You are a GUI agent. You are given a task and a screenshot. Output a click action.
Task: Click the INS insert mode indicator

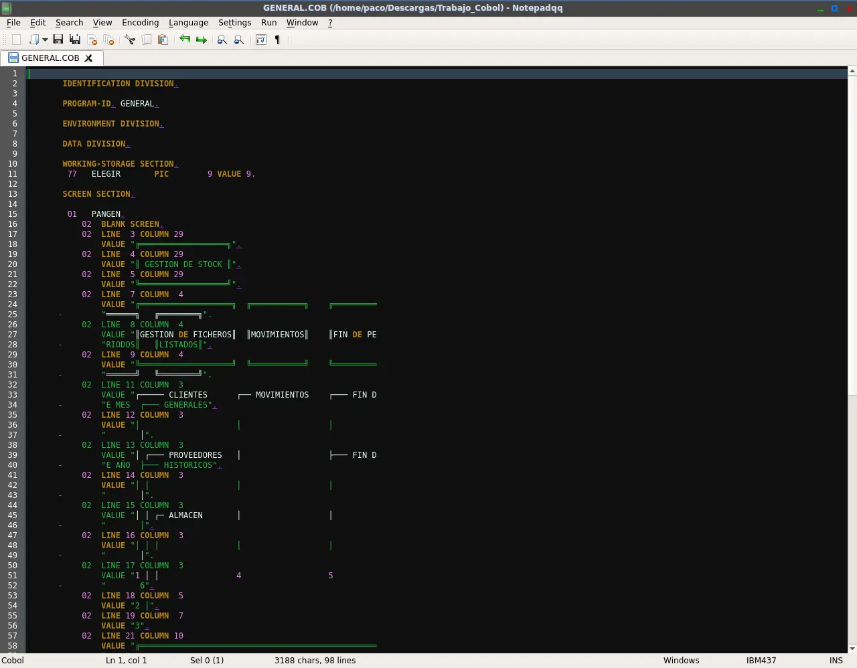point(836,660)
